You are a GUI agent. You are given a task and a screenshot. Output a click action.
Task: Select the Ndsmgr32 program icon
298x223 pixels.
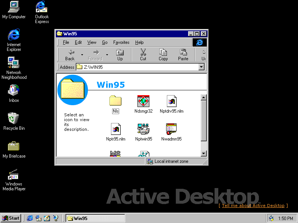[143, 104]
